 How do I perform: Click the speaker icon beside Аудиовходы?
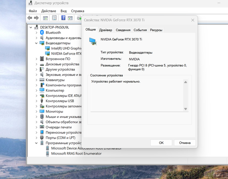point(42,38)
